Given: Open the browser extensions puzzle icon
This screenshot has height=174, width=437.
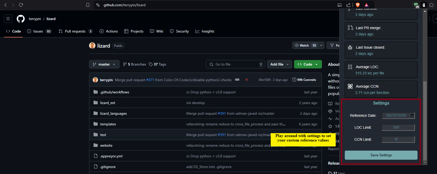Looking at the screenshot, I should (x=432, y=5).
